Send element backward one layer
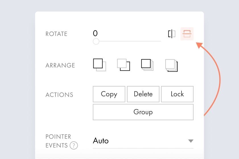The image size is (239, 159). 123,65
